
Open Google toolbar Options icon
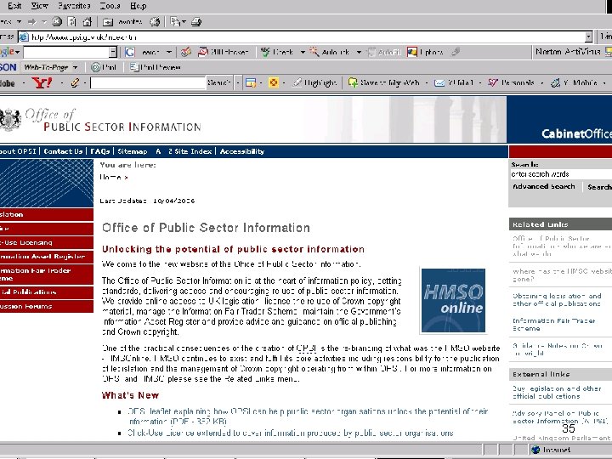[412, 52]
